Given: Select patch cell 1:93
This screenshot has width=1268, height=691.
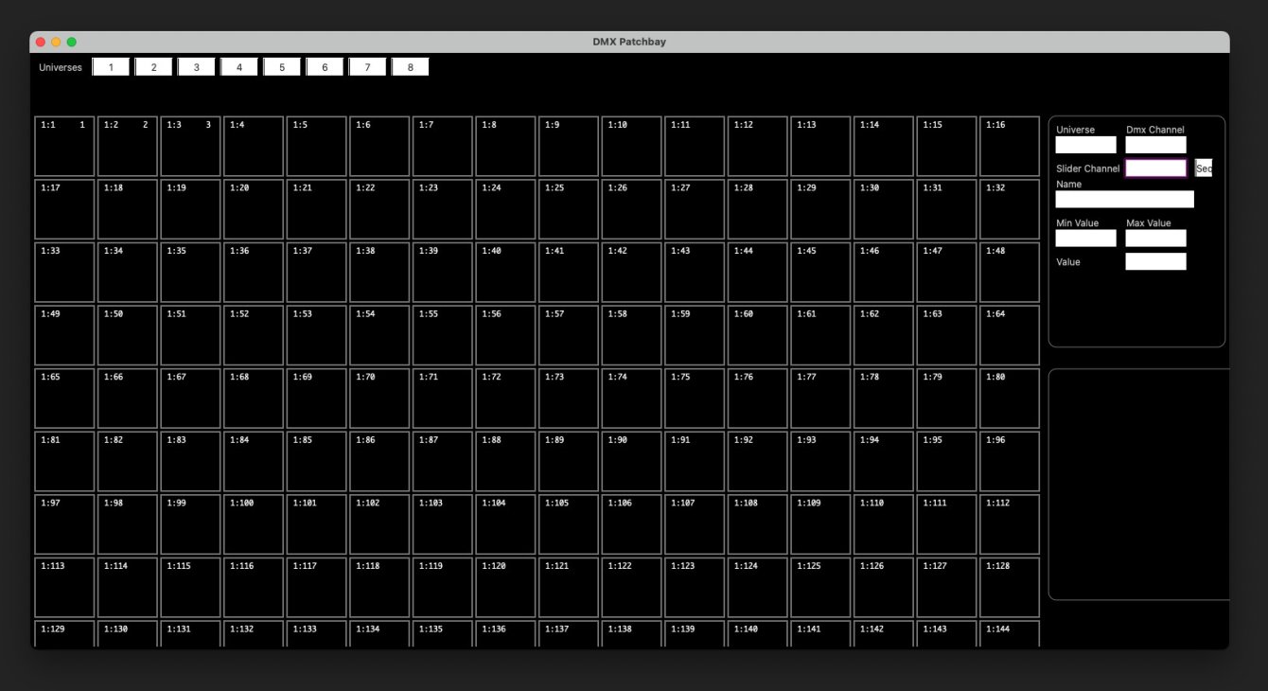Looking at the screenshot, I should (820, 461).
